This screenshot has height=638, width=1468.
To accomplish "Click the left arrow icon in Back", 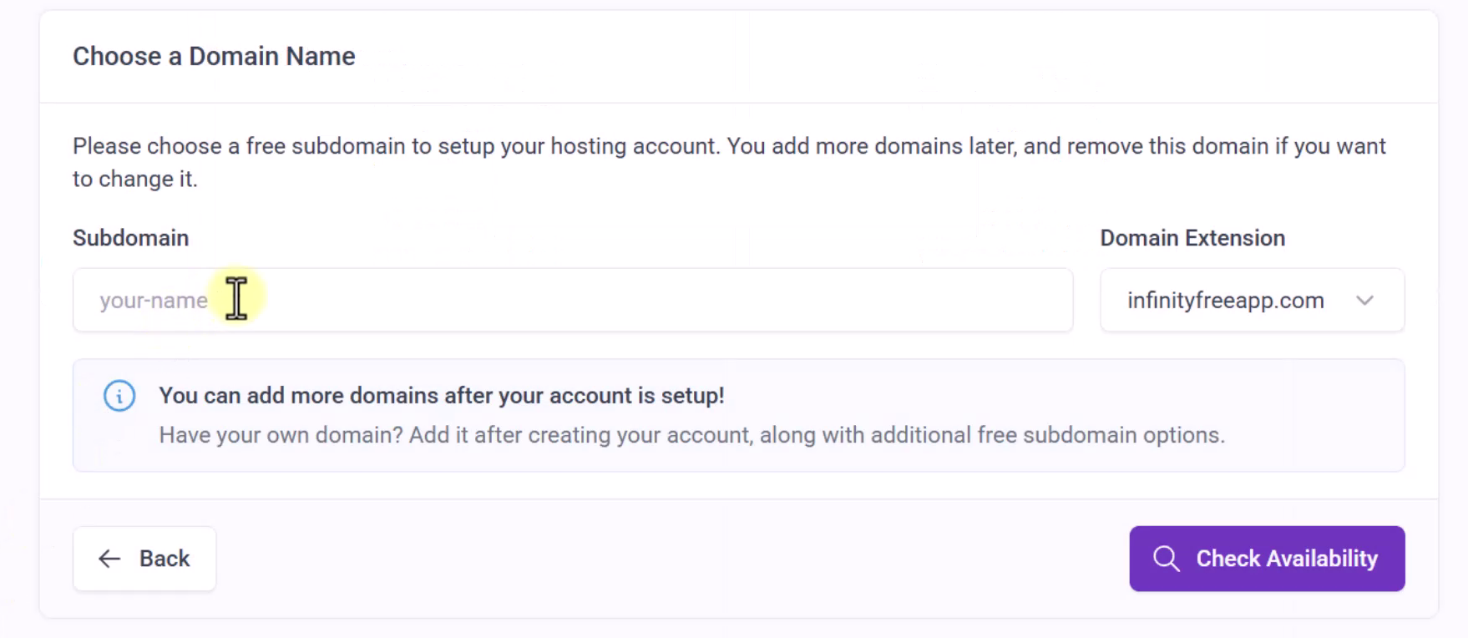I will tap(109, 559).
